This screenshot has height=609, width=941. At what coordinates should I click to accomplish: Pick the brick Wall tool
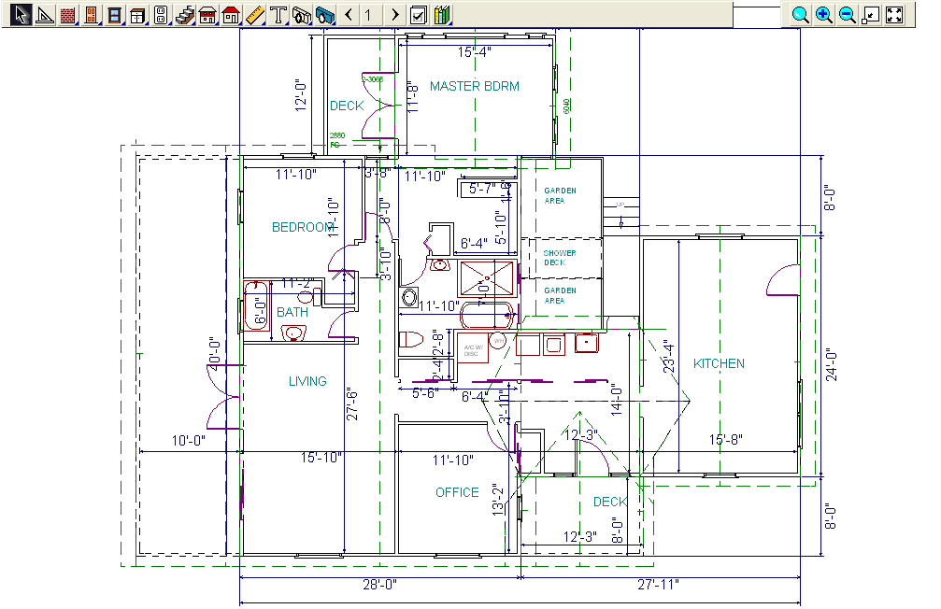coord(67,15)
